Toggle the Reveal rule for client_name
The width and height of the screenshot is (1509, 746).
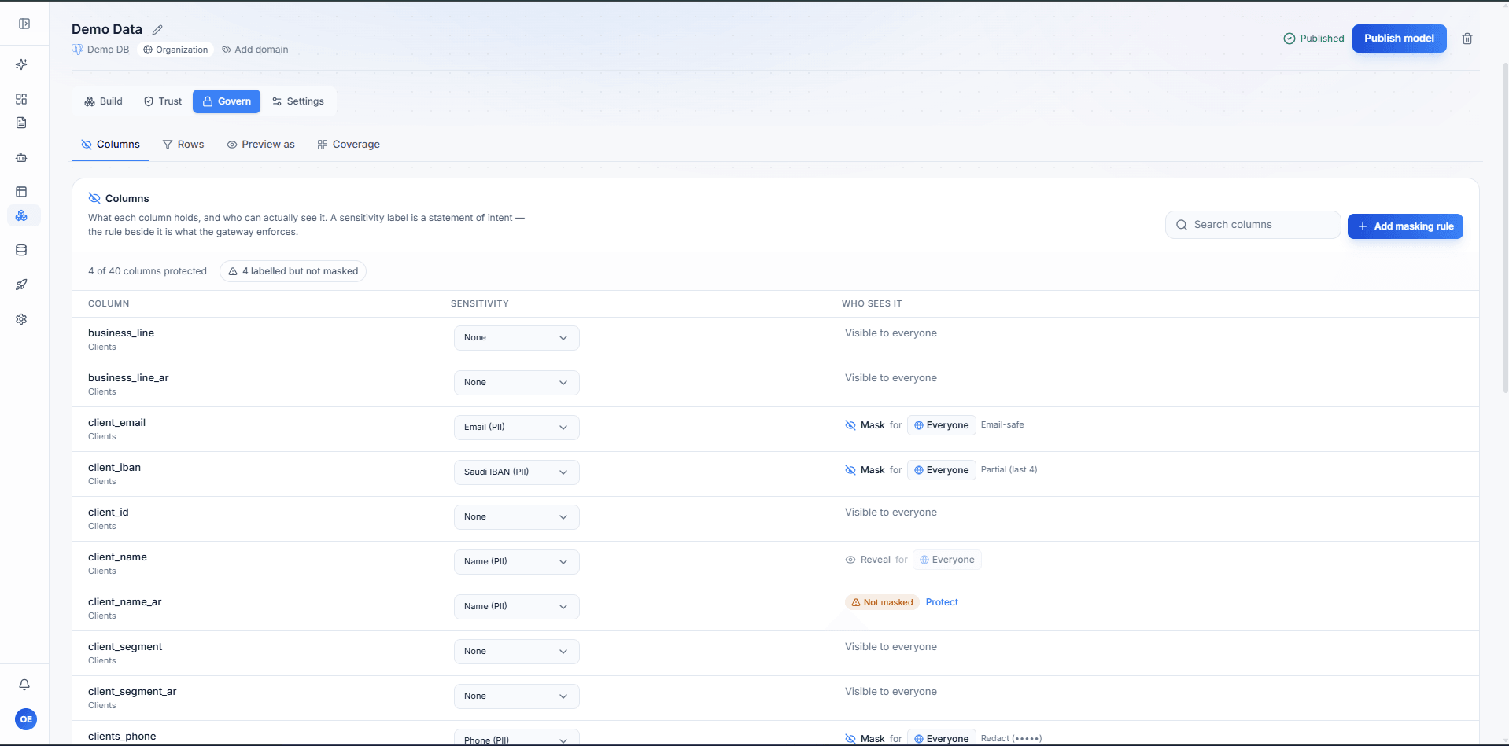(x=868, y=560)
